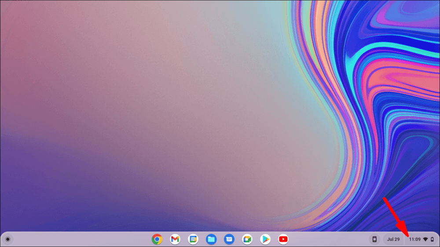
Task: Launch the YouTube app
Action: [x=283, y=239]
